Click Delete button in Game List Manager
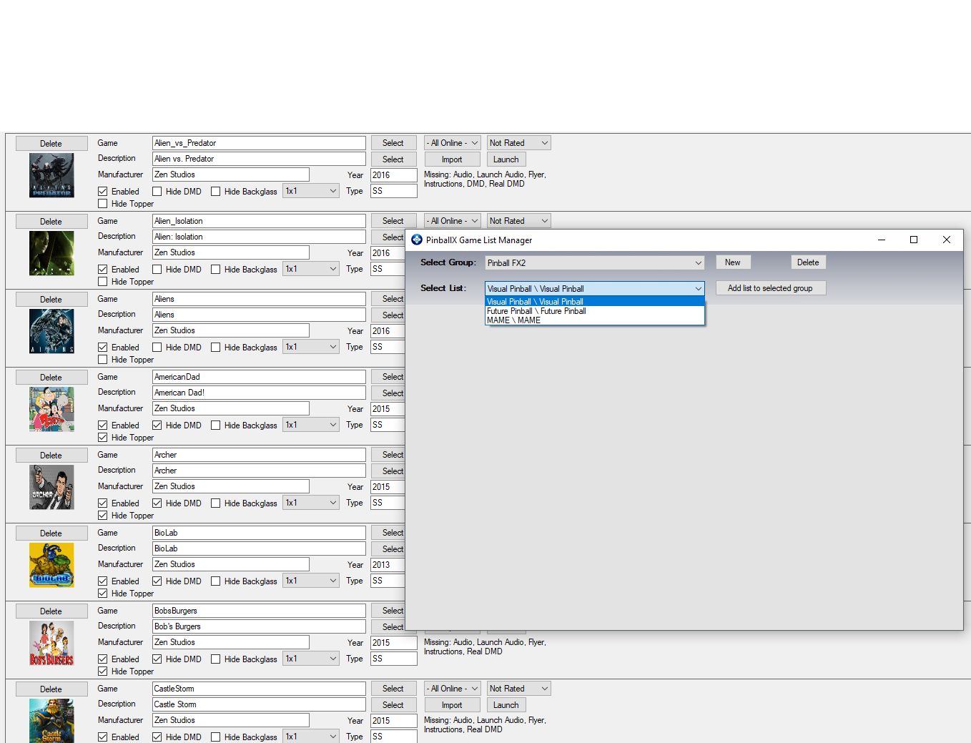This screenshot has height=743, width=971. [x=808, y=262]
